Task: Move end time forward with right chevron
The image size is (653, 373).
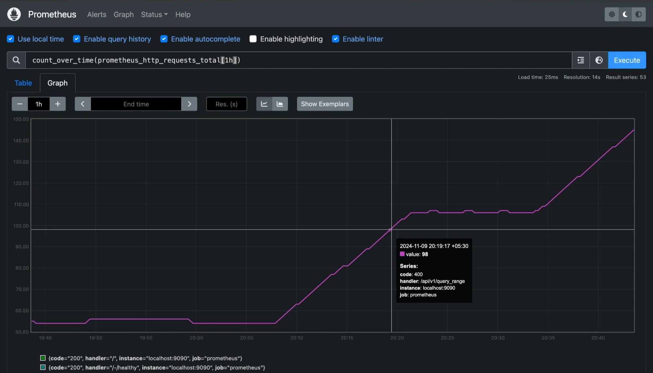Action: 189,104
